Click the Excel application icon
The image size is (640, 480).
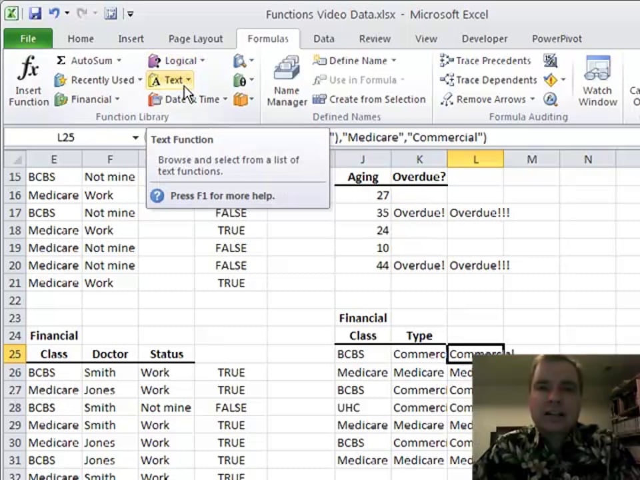point(11,14)
